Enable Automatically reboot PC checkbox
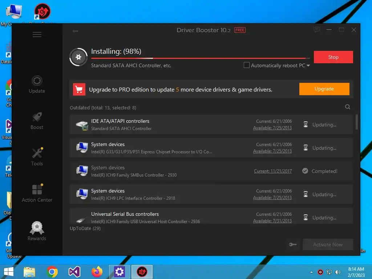Image resolution: width=372 pixels, height=279 pixels. tap(247, 65)
